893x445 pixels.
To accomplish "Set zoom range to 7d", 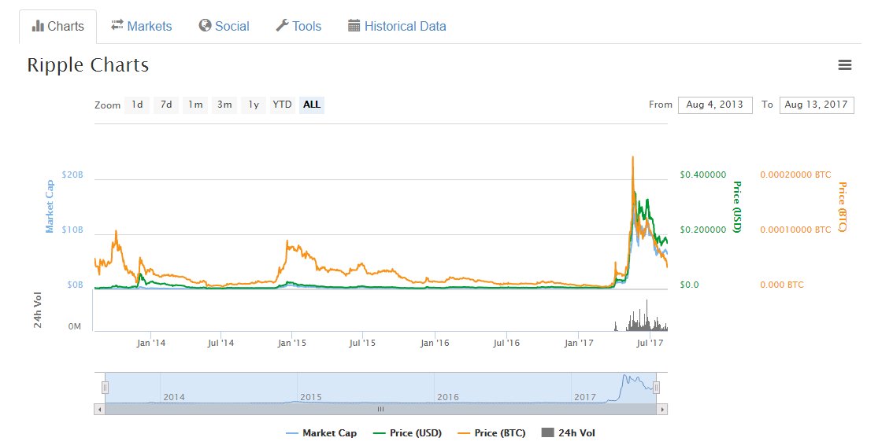I will point(166,105).
